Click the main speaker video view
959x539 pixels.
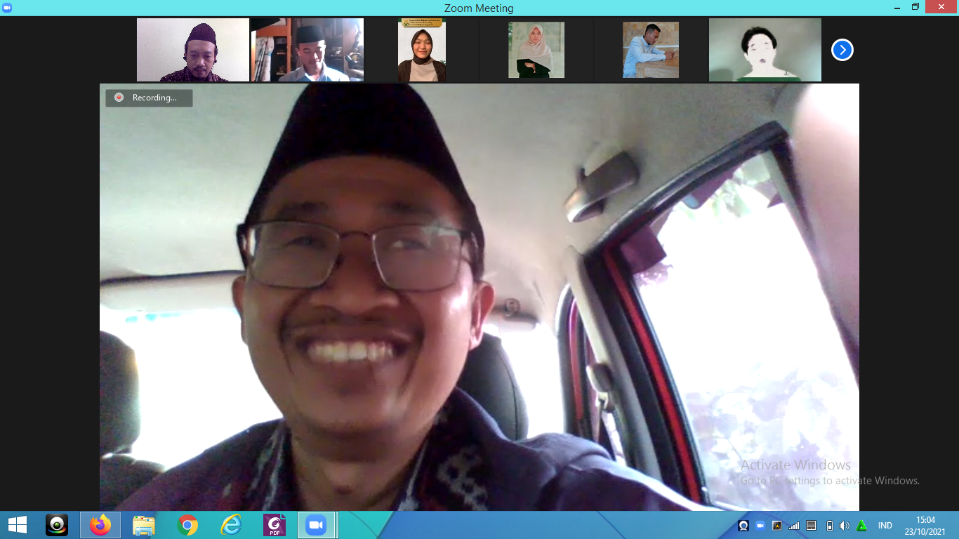(x=479, y=296)
